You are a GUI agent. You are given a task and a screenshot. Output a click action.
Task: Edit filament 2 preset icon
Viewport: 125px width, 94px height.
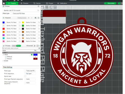39,22
